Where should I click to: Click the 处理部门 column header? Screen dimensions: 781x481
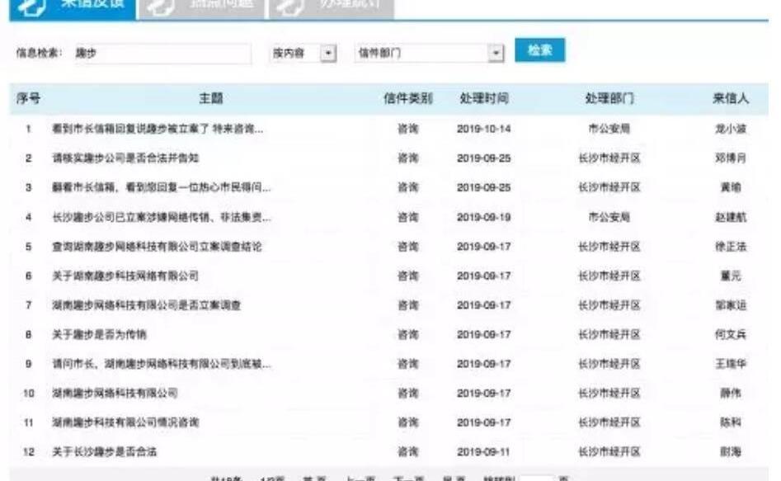(x=609, y=99)
